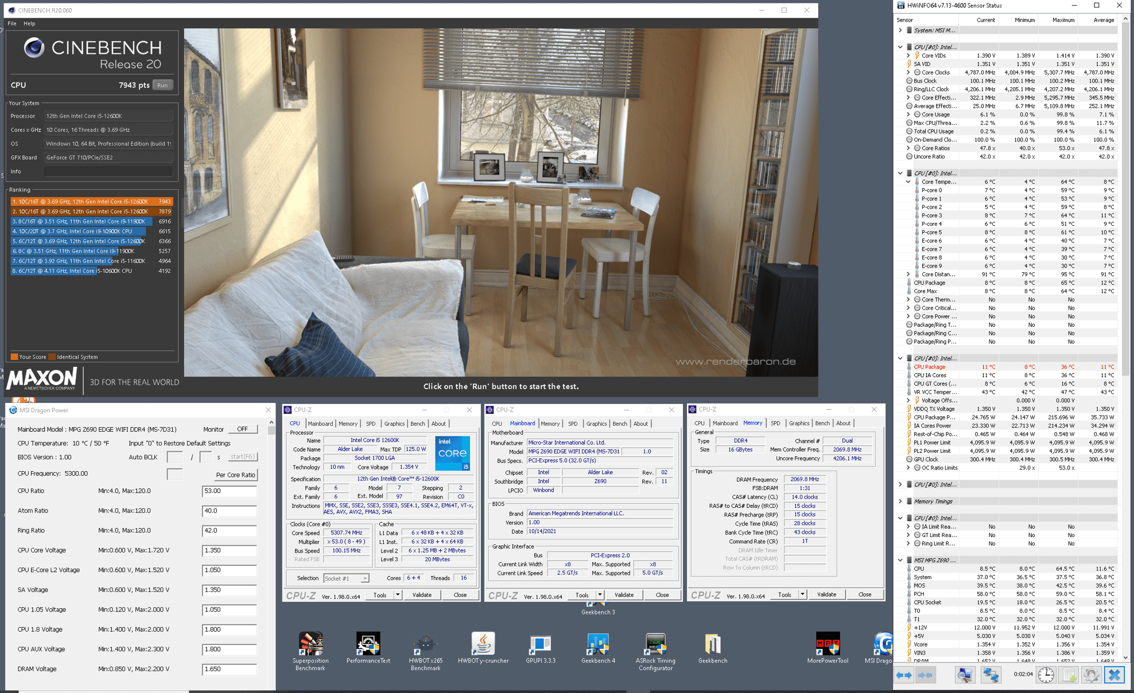1134x693 pixels.
Task: Click the MAXON logo in Cinebench
Action: coord(41,379)
